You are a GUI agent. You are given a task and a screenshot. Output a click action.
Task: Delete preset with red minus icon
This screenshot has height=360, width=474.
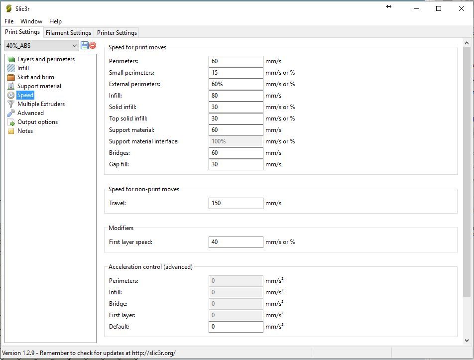click(x=93, y=46)
